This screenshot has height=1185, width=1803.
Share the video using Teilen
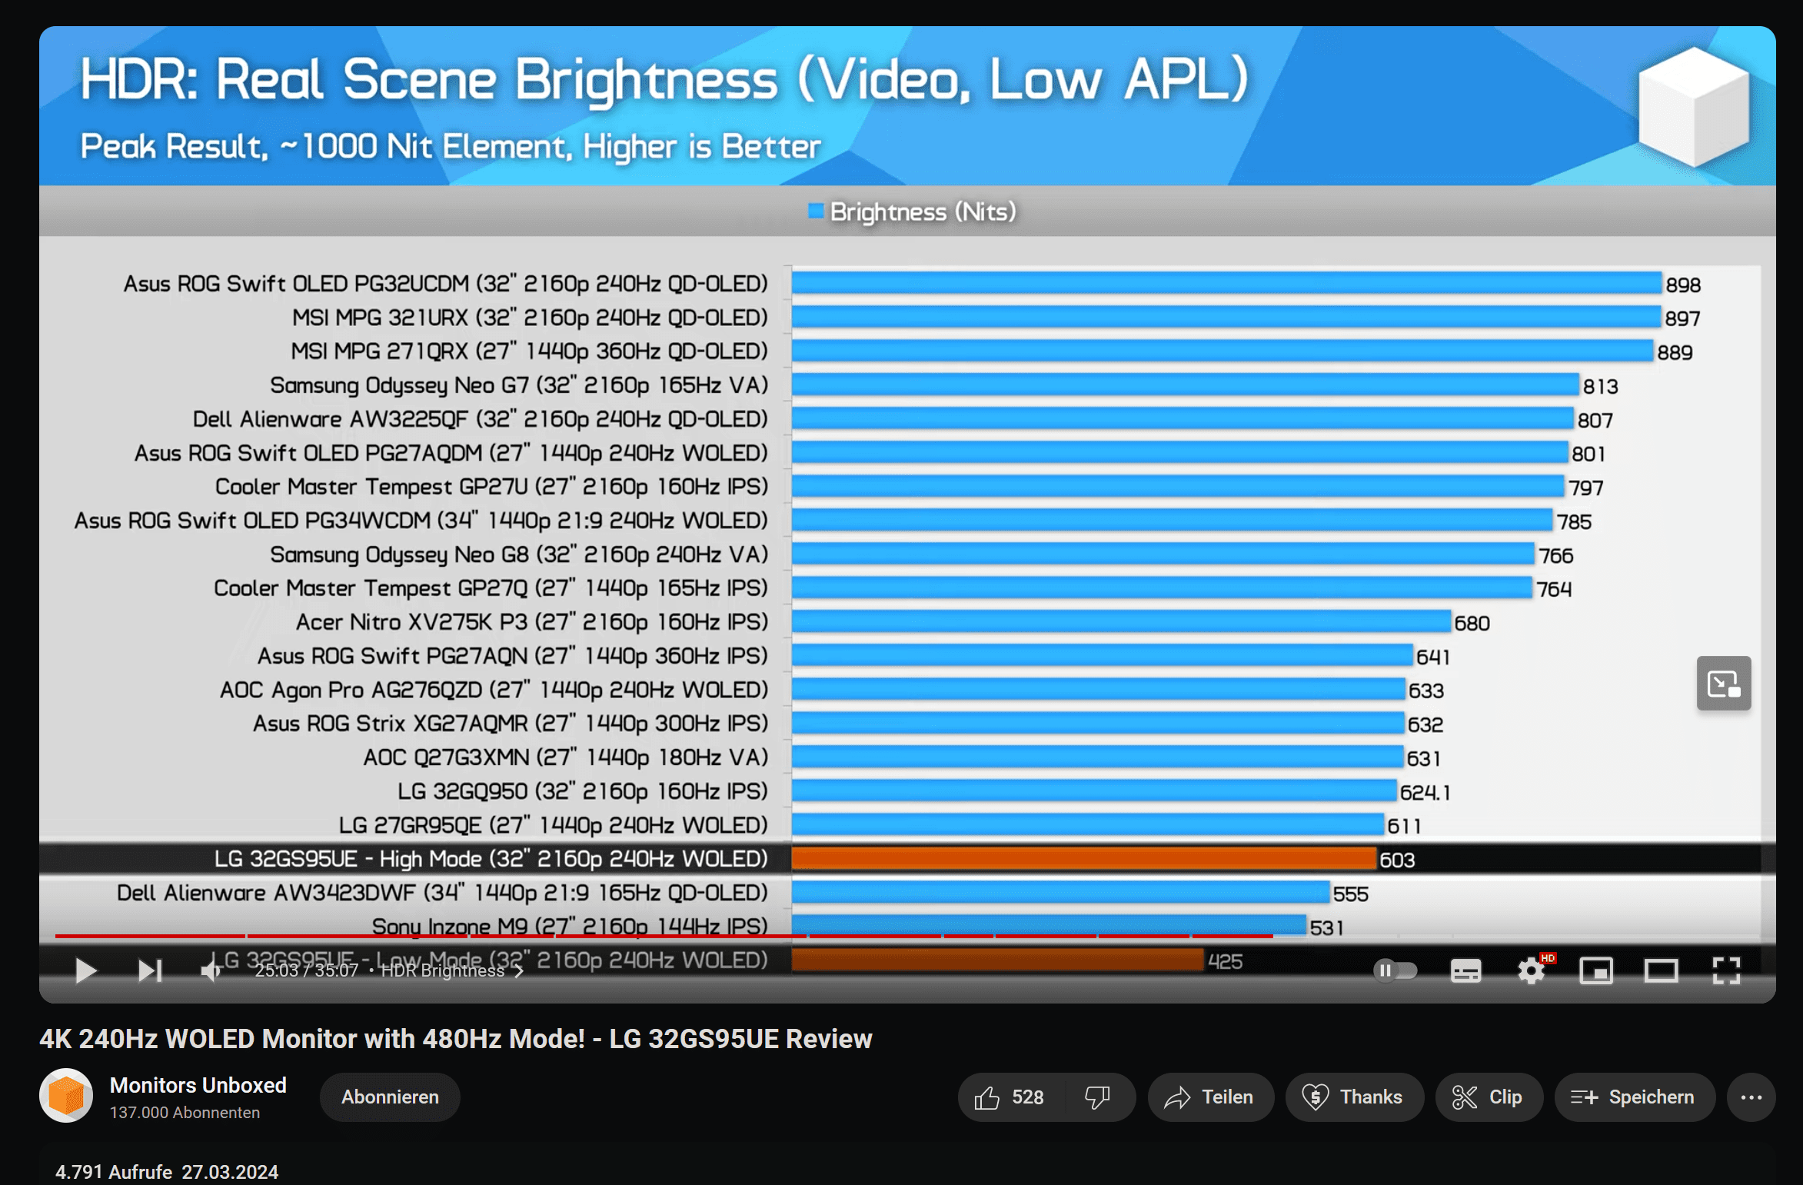pos(1210,1097)
